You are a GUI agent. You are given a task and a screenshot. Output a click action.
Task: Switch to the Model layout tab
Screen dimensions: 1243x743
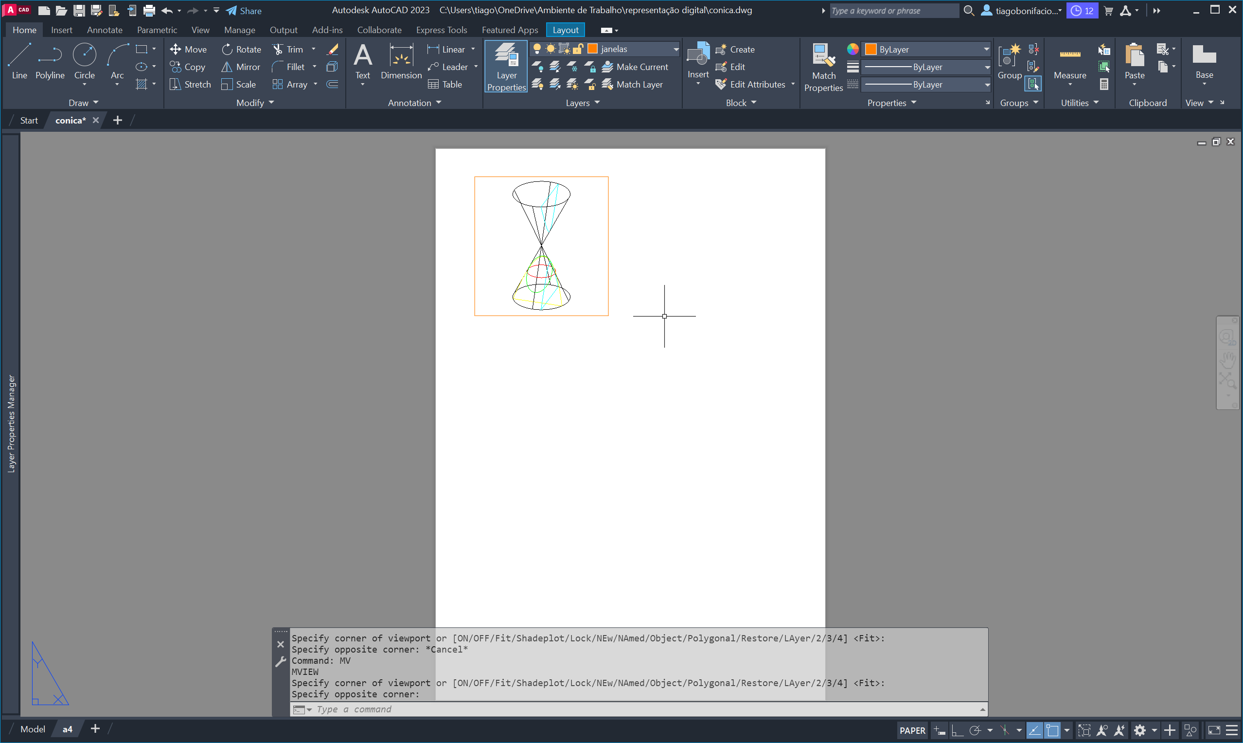click(x=33, y=729)
